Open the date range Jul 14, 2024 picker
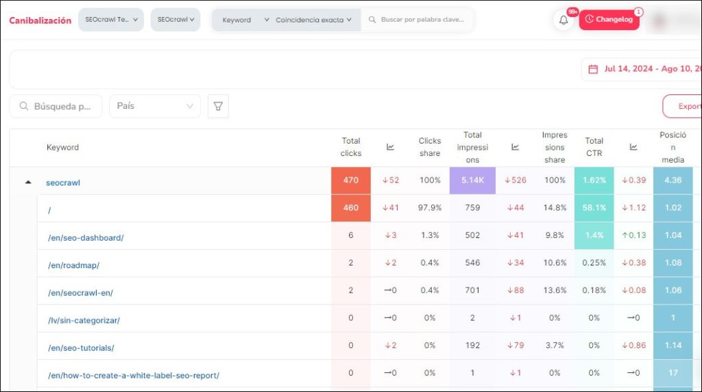This screenshot has width=702, height=392. click(x=642, y=69)
